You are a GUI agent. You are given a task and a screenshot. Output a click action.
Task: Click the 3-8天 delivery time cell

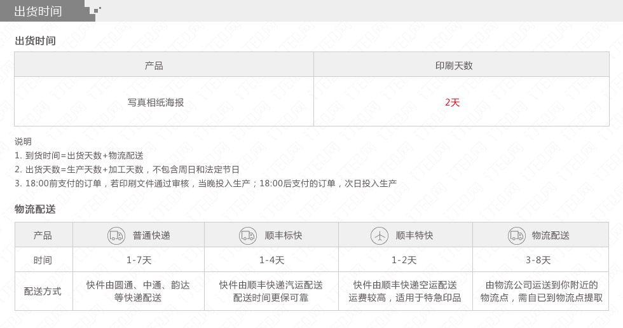[538, 260]
